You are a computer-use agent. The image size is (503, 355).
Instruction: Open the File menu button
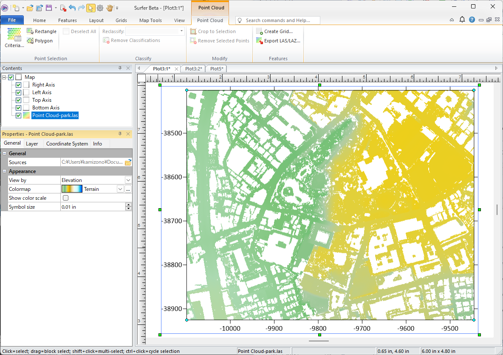coord(12,20)
